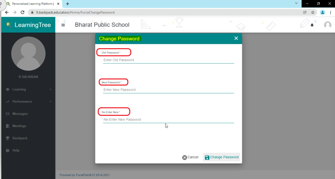Click the Change Password save button

(222, 157)
